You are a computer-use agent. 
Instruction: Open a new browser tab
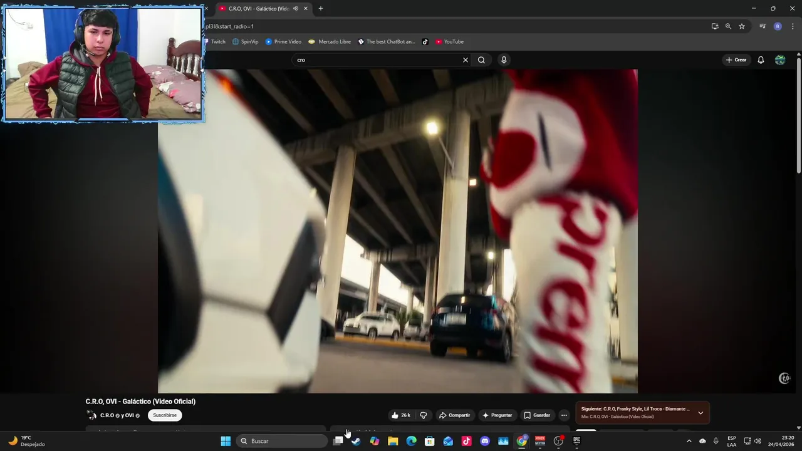(x=321, y=9)
